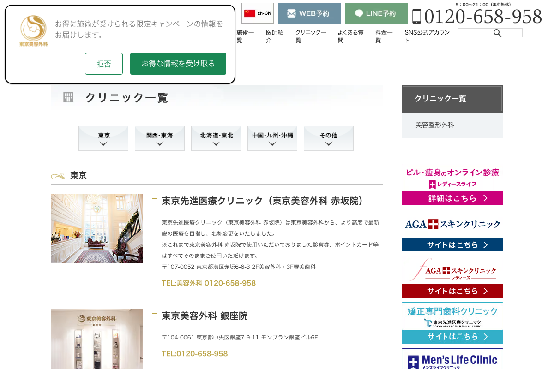Image resolution: width=554 pixels, height=369 pixels.
Task: Click the 東京先進医療クリニック lobby photo thumbnail
Action: [96, 228]
